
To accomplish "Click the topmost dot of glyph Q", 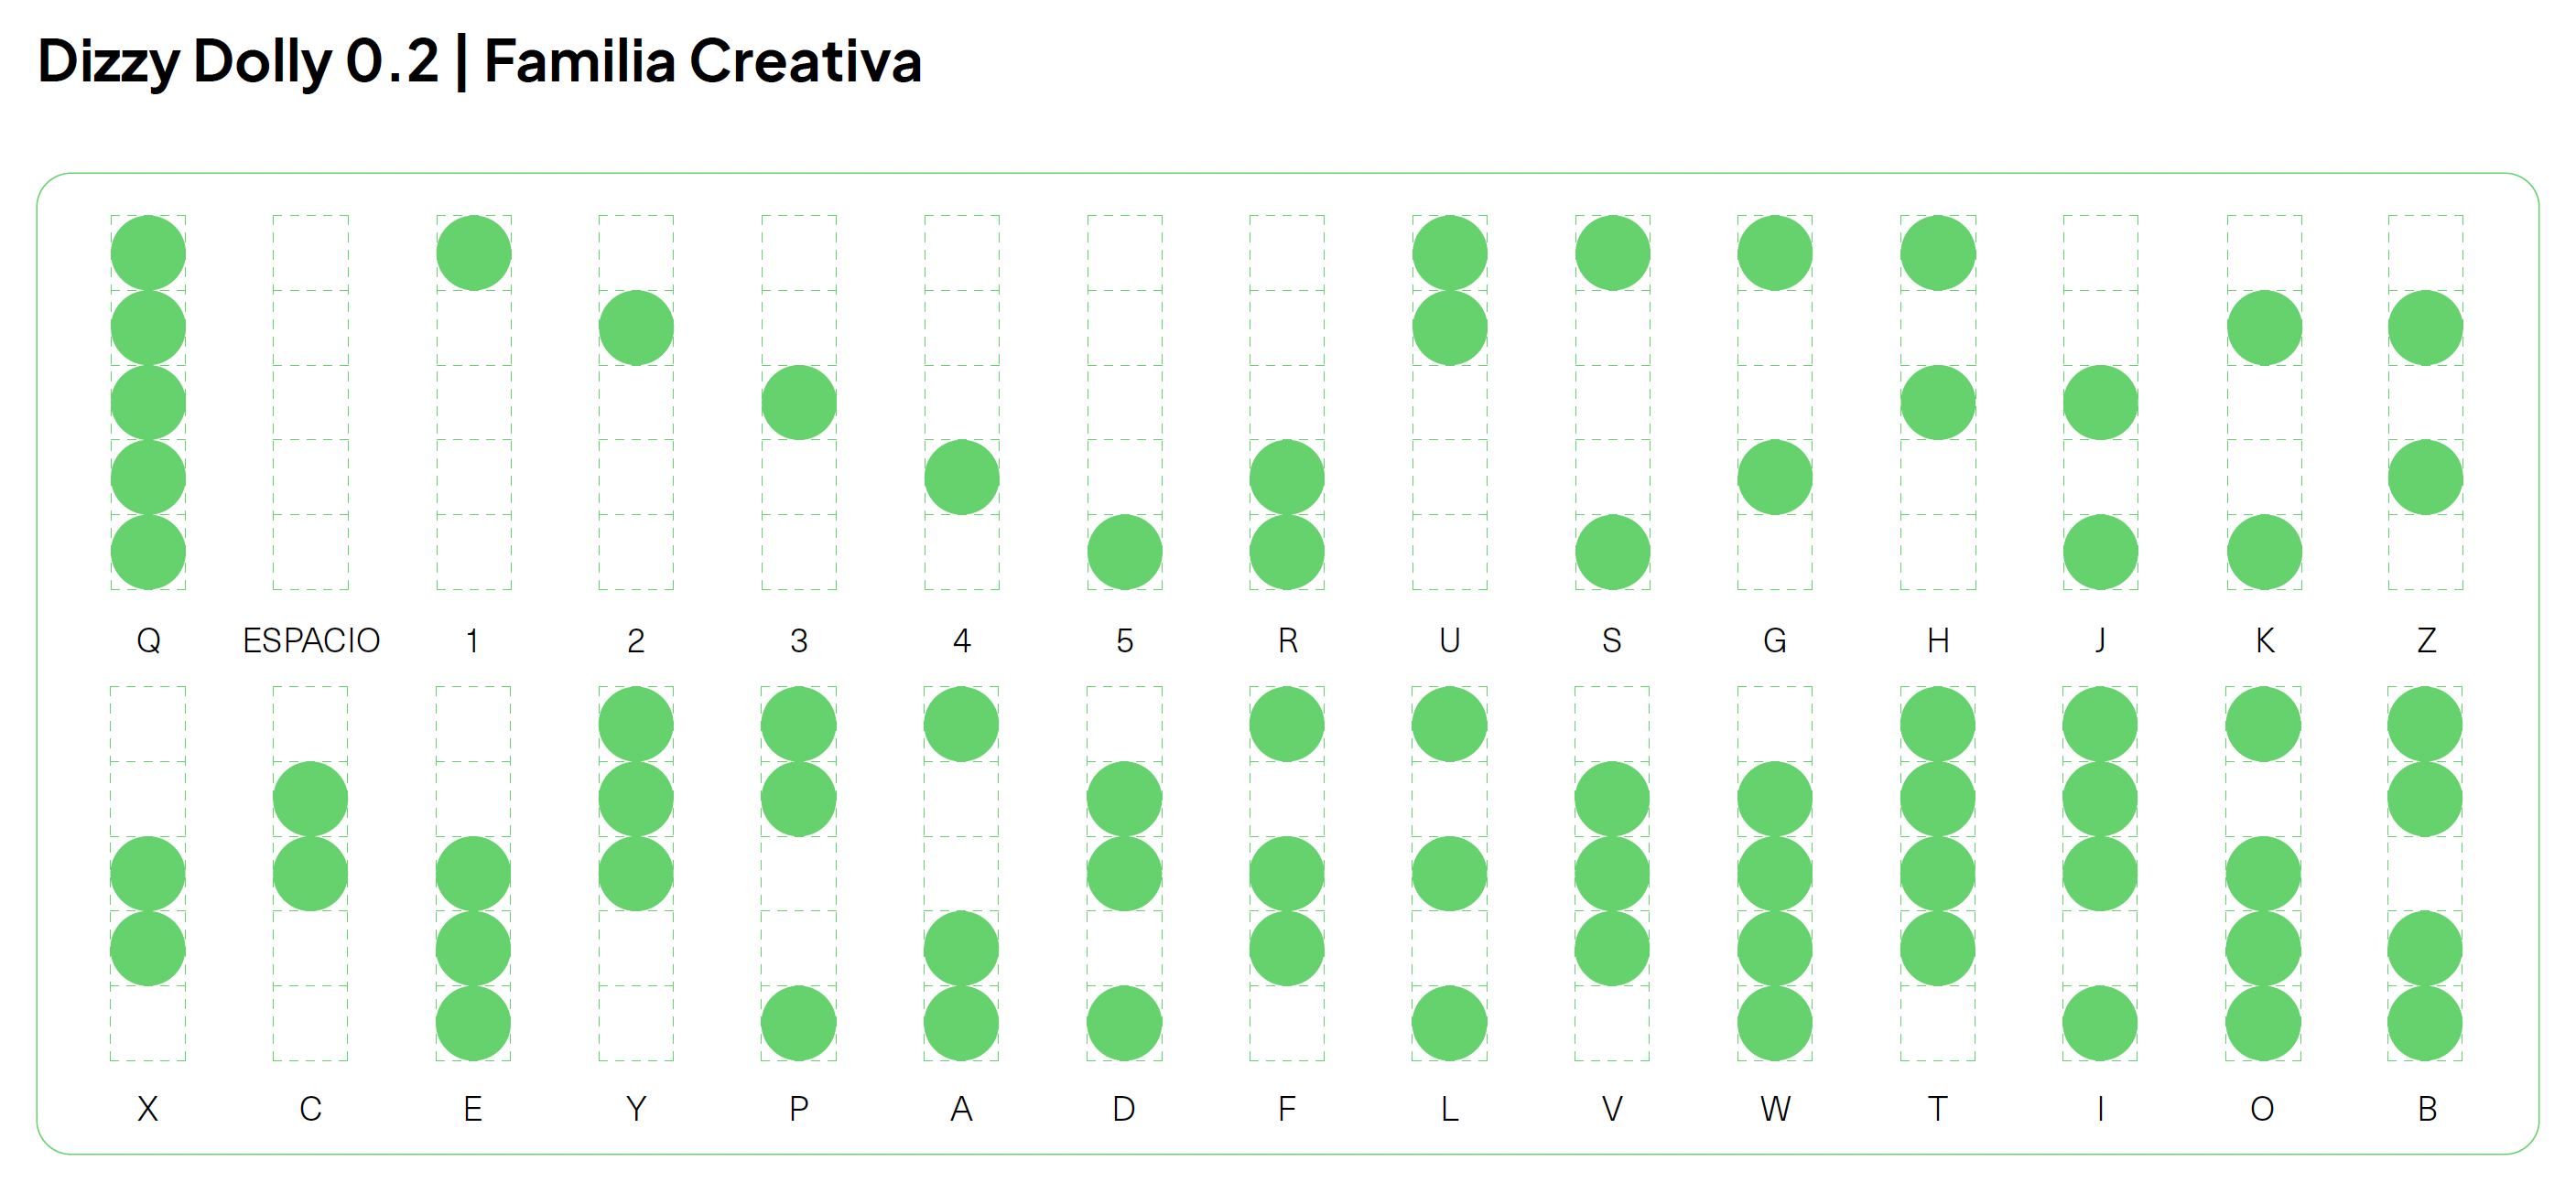I will [x=148, y=253].
